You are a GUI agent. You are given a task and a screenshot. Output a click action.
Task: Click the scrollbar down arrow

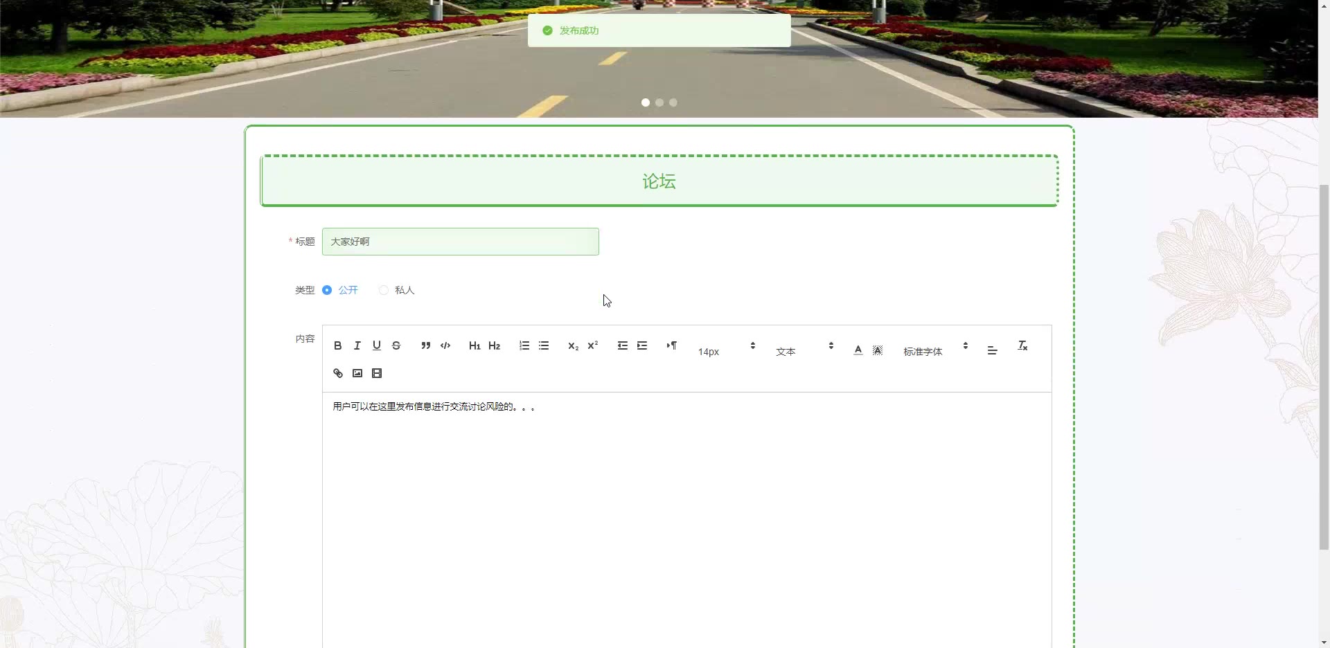1324,642
